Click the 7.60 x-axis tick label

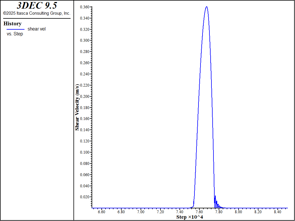[199, 212]
